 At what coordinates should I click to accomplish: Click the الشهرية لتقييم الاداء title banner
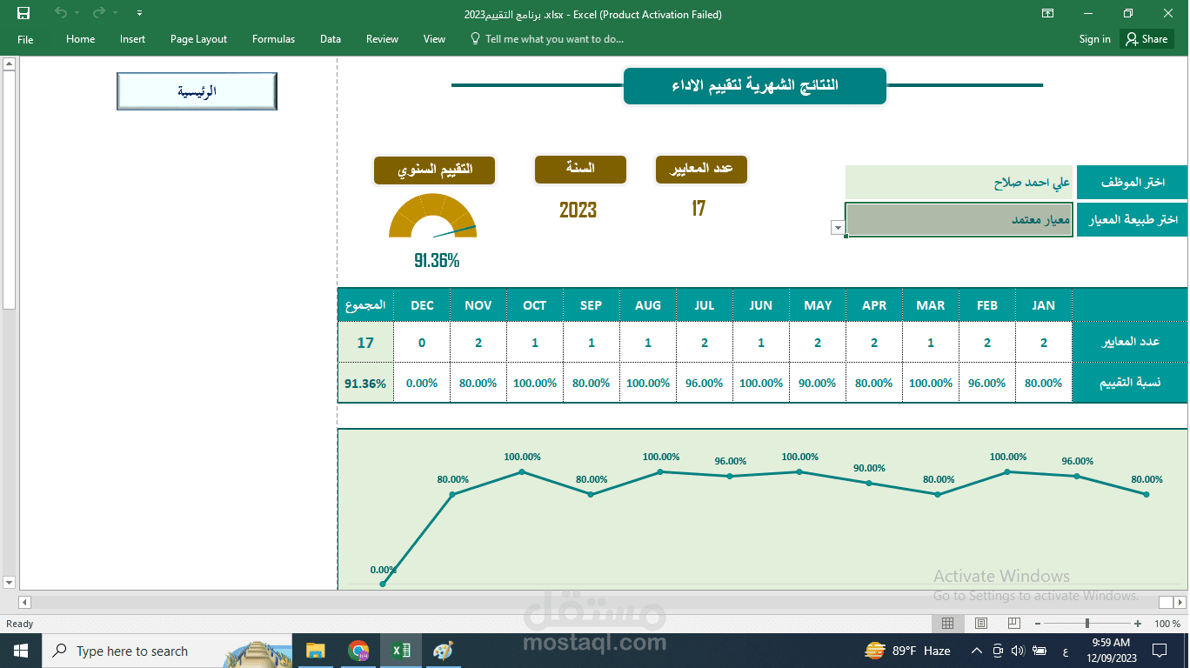755,86
